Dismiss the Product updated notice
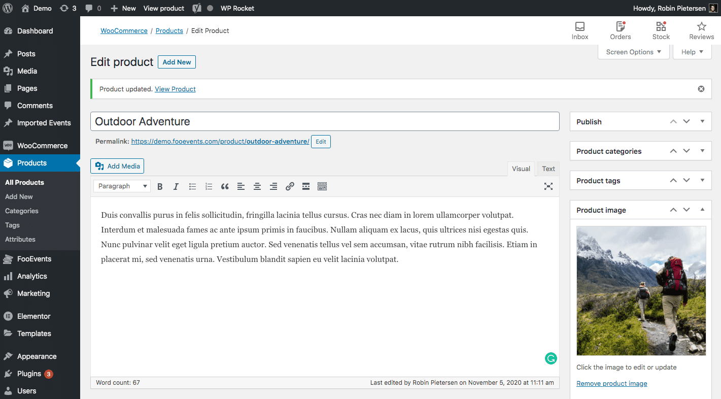This screenshot has width=721, height=399. [x=701, y=89]
